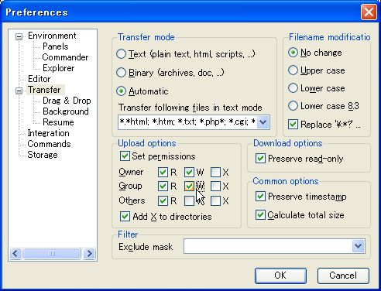
Task: Collapse the Transfer tree node
Action: tap(19, 91)
